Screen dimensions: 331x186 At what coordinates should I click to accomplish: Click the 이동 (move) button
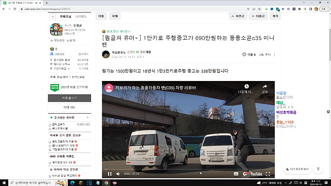pyautogui.click(x=101, y=16)
